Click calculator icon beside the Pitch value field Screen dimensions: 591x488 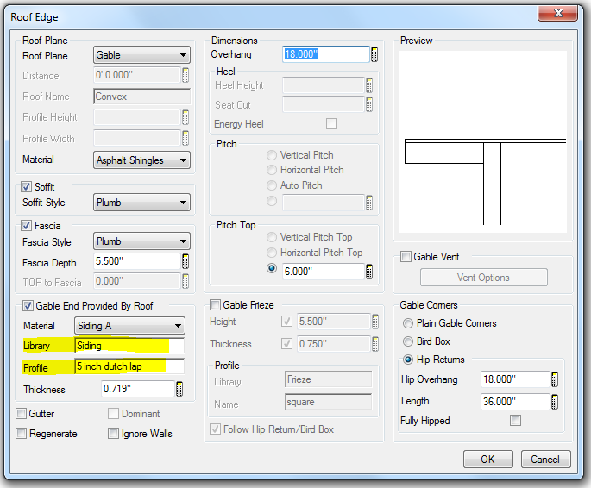[369, 203]
